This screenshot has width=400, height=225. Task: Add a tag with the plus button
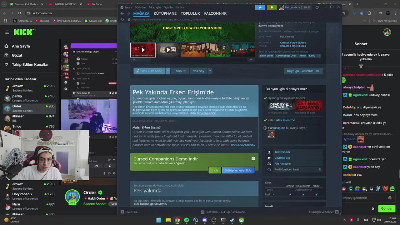(x=319, y=56)
